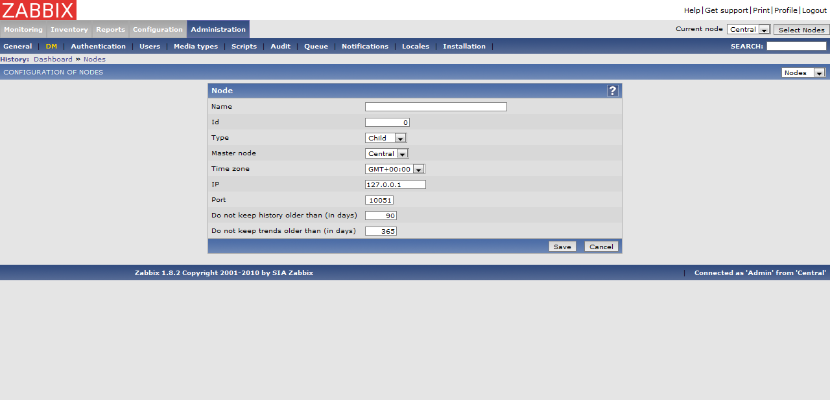Expand the Master node dropdown
Viewport: 830px width, 400px height.
pyautogui.click(x=387, y=153)
